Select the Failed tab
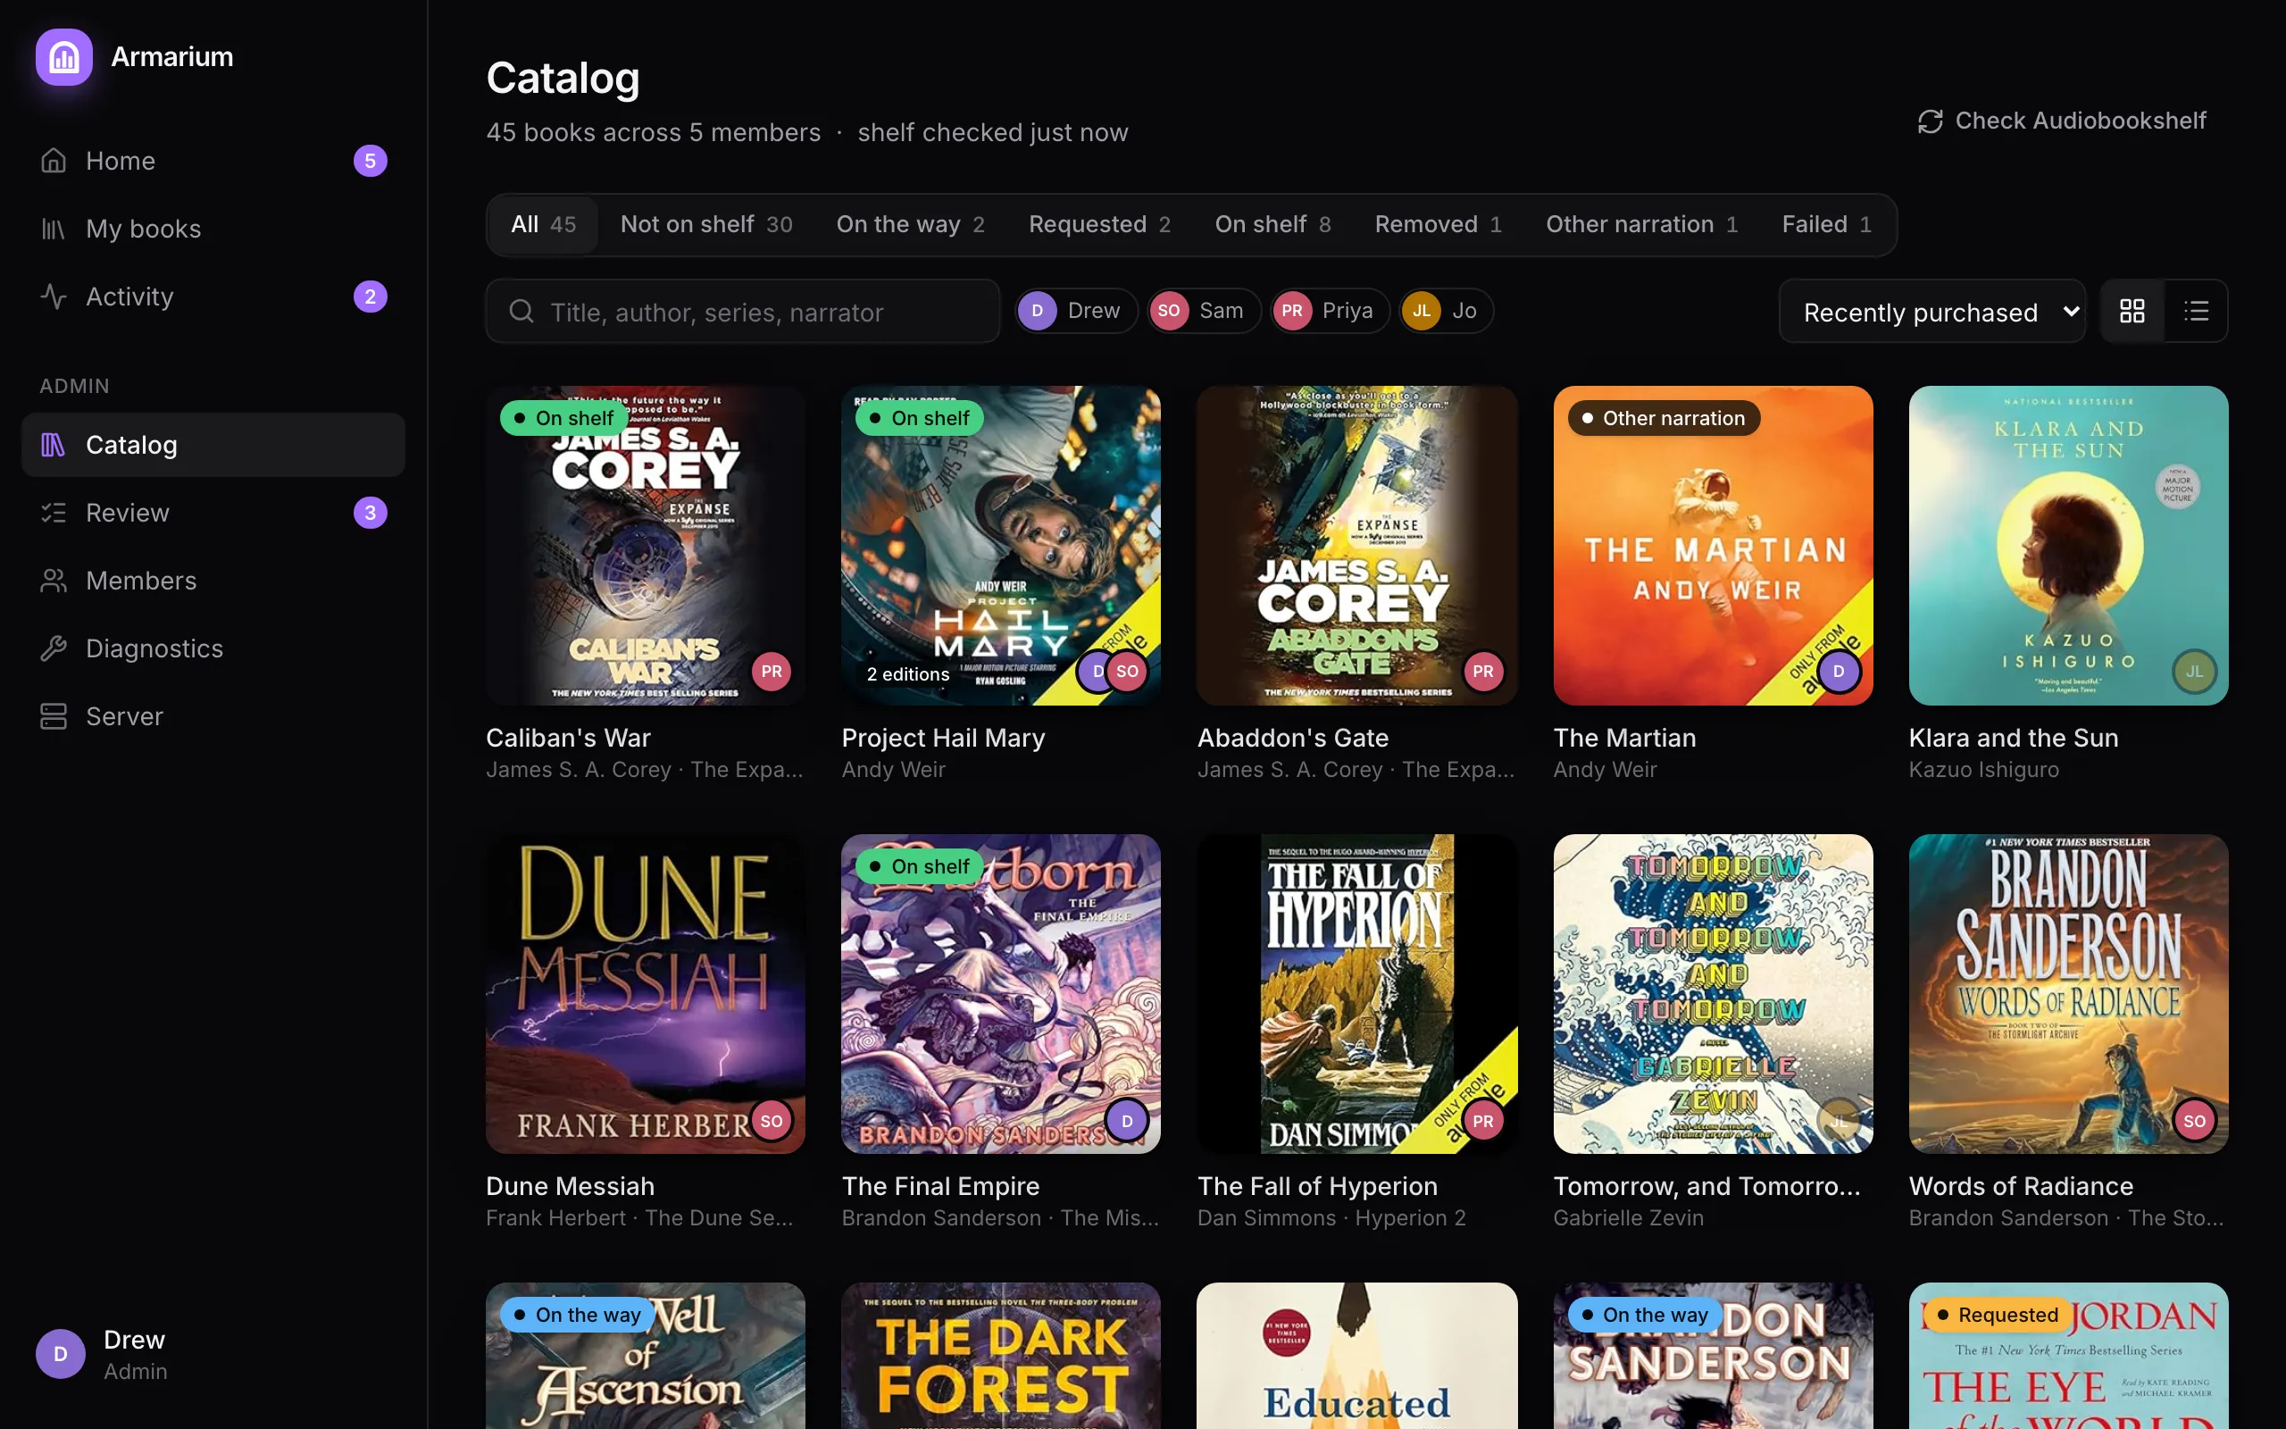2286x1429 pixels. [1826, 225]
